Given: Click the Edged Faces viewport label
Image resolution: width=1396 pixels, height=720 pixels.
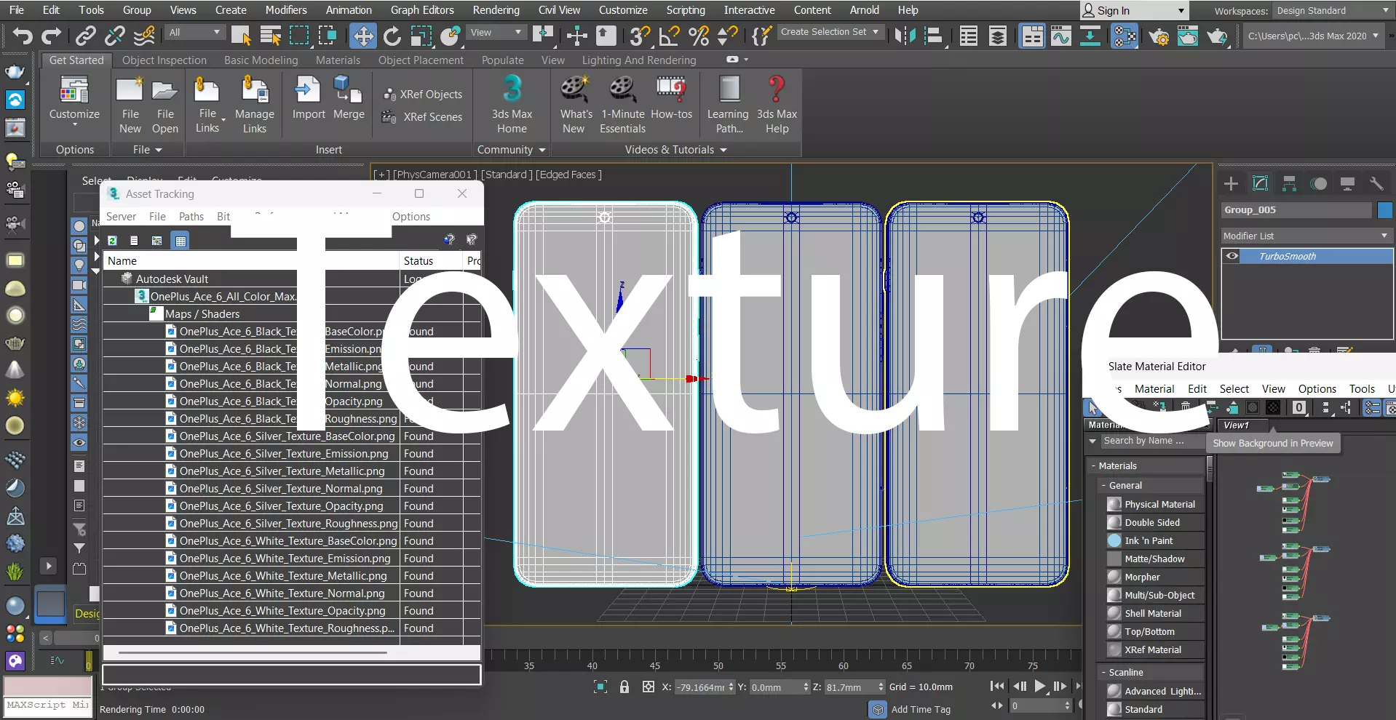Looking at the screenshot, I should tap(568, 175).
